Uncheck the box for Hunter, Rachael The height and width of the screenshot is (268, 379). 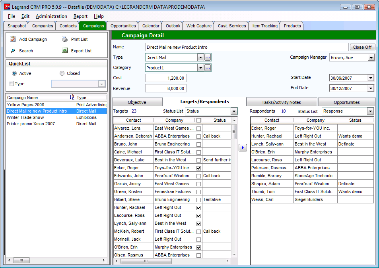click(x=198, y=208)
